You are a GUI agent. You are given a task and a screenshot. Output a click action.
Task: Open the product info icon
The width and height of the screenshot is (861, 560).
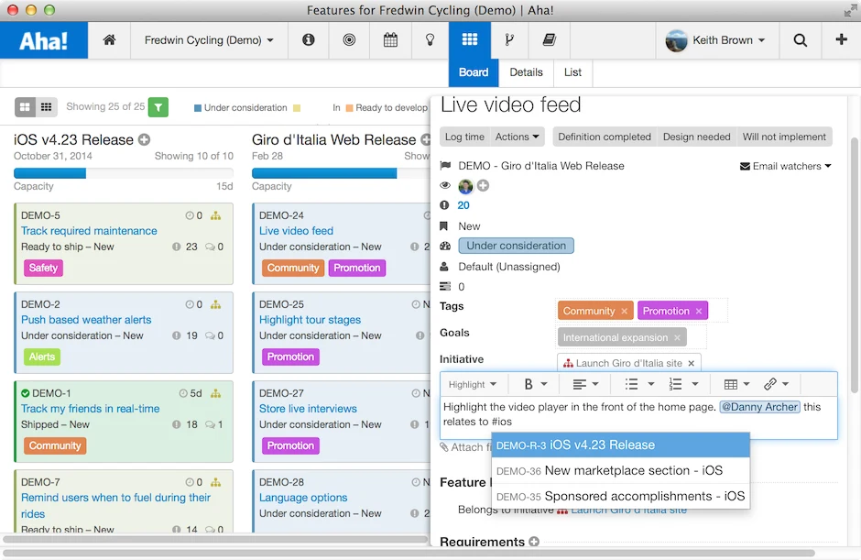point(309,39)
